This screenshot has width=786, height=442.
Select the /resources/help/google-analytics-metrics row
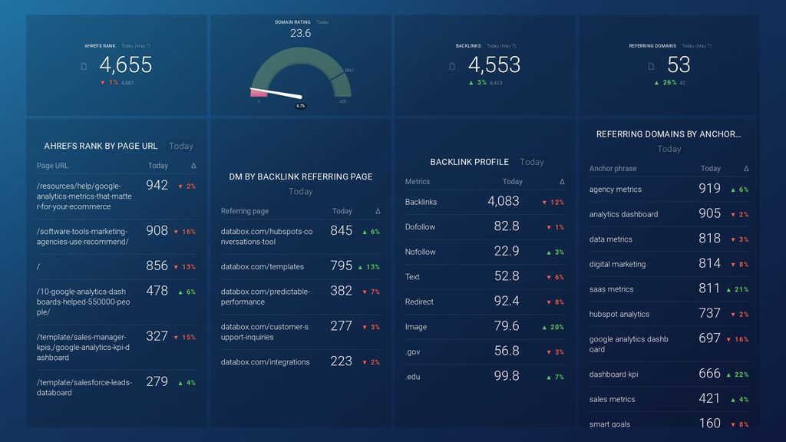[117, 196]
